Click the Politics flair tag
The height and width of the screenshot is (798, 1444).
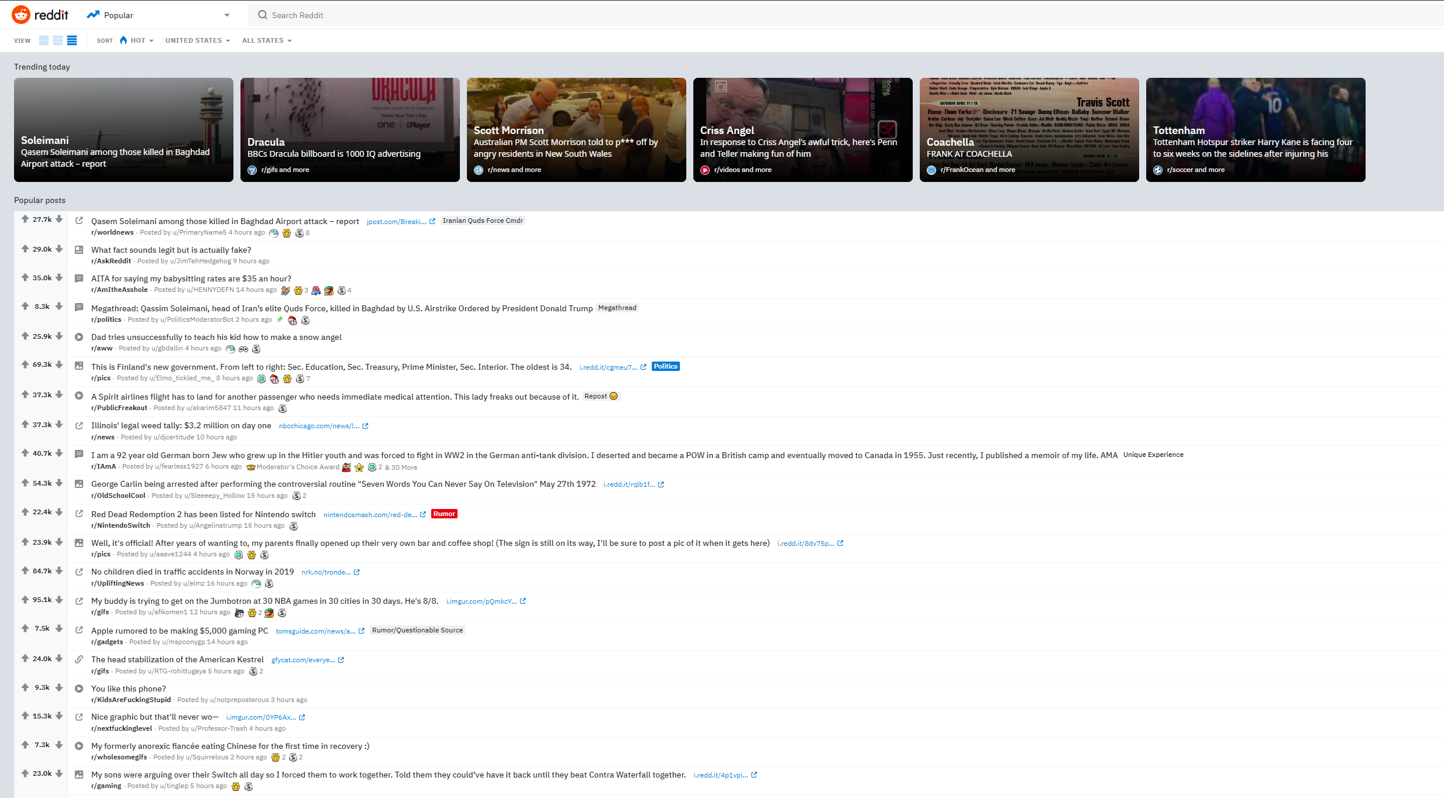tap(665, 366)
